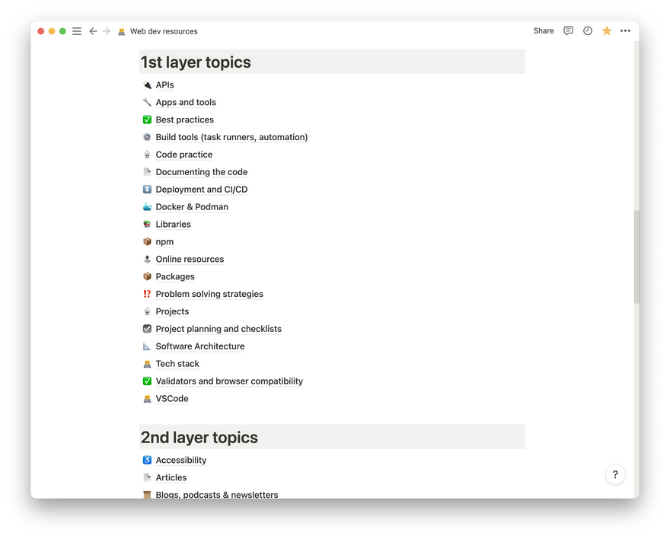Open Project planning and checklists page
670x539 pixels.
[x=219, y=329]
